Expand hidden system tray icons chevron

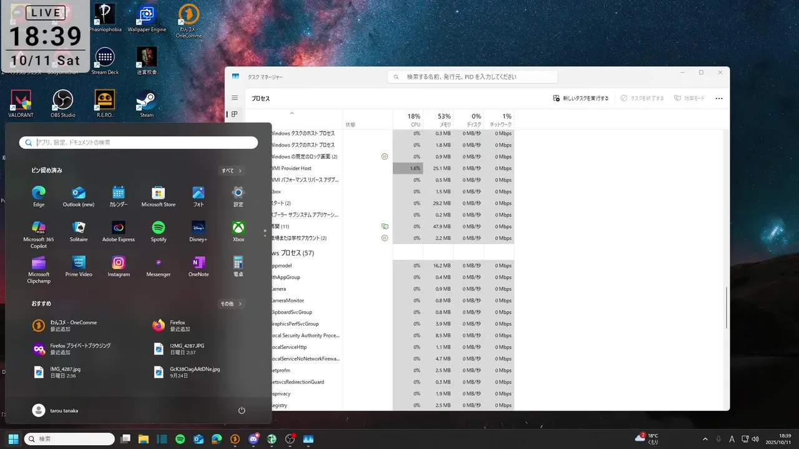click(705, 439)
